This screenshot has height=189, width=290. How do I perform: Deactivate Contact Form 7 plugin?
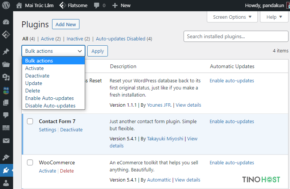(x=72, y=130)
